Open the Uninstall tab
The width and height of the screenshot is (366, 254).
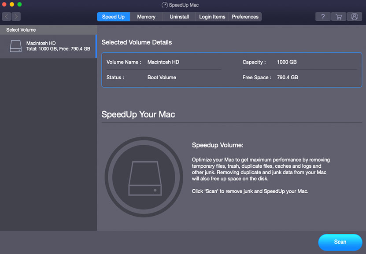click(179, 17)
